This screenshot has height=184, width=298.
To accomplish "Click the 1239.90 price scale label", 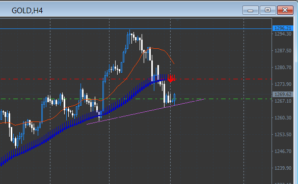I will 283,168.
